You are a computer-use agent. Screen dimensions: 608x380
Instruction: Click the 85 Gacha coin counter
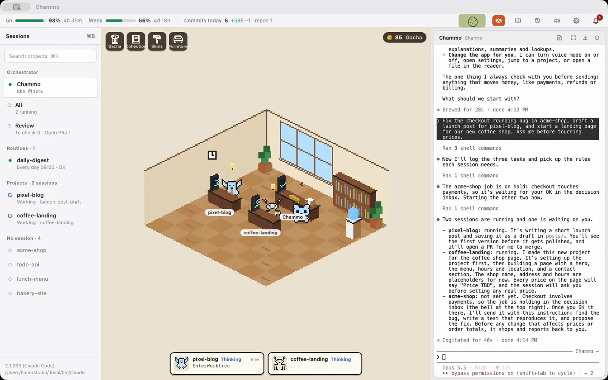(405, 37)
